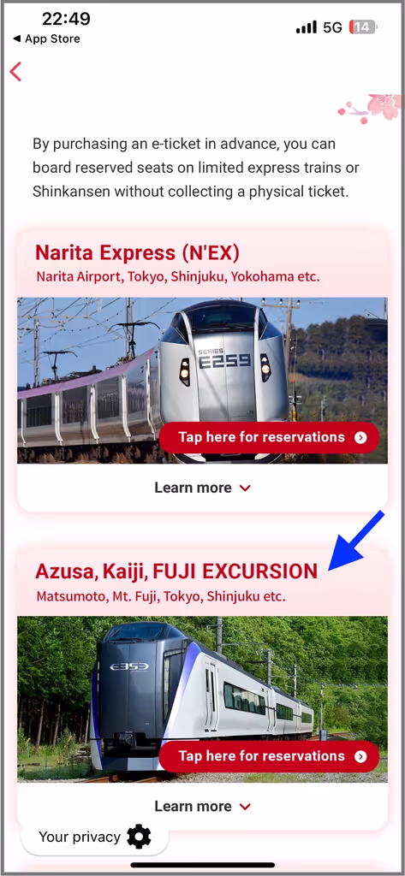Tap here for reservations on Narita Express
This screenshot has height=876, width=405.
click(x=269, y=437)
